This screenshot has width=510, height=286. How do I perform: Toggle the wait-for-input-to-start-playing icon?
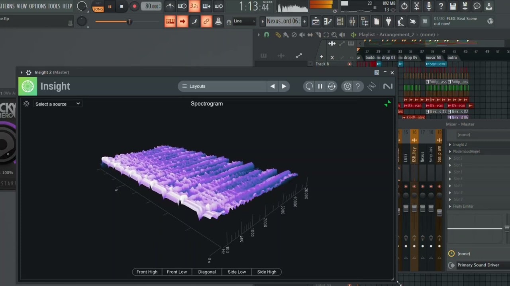[182, 6]
